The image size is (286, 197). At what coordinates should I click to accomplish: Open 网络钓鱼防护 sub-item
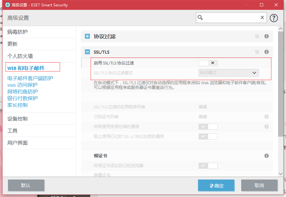(23, 92)
